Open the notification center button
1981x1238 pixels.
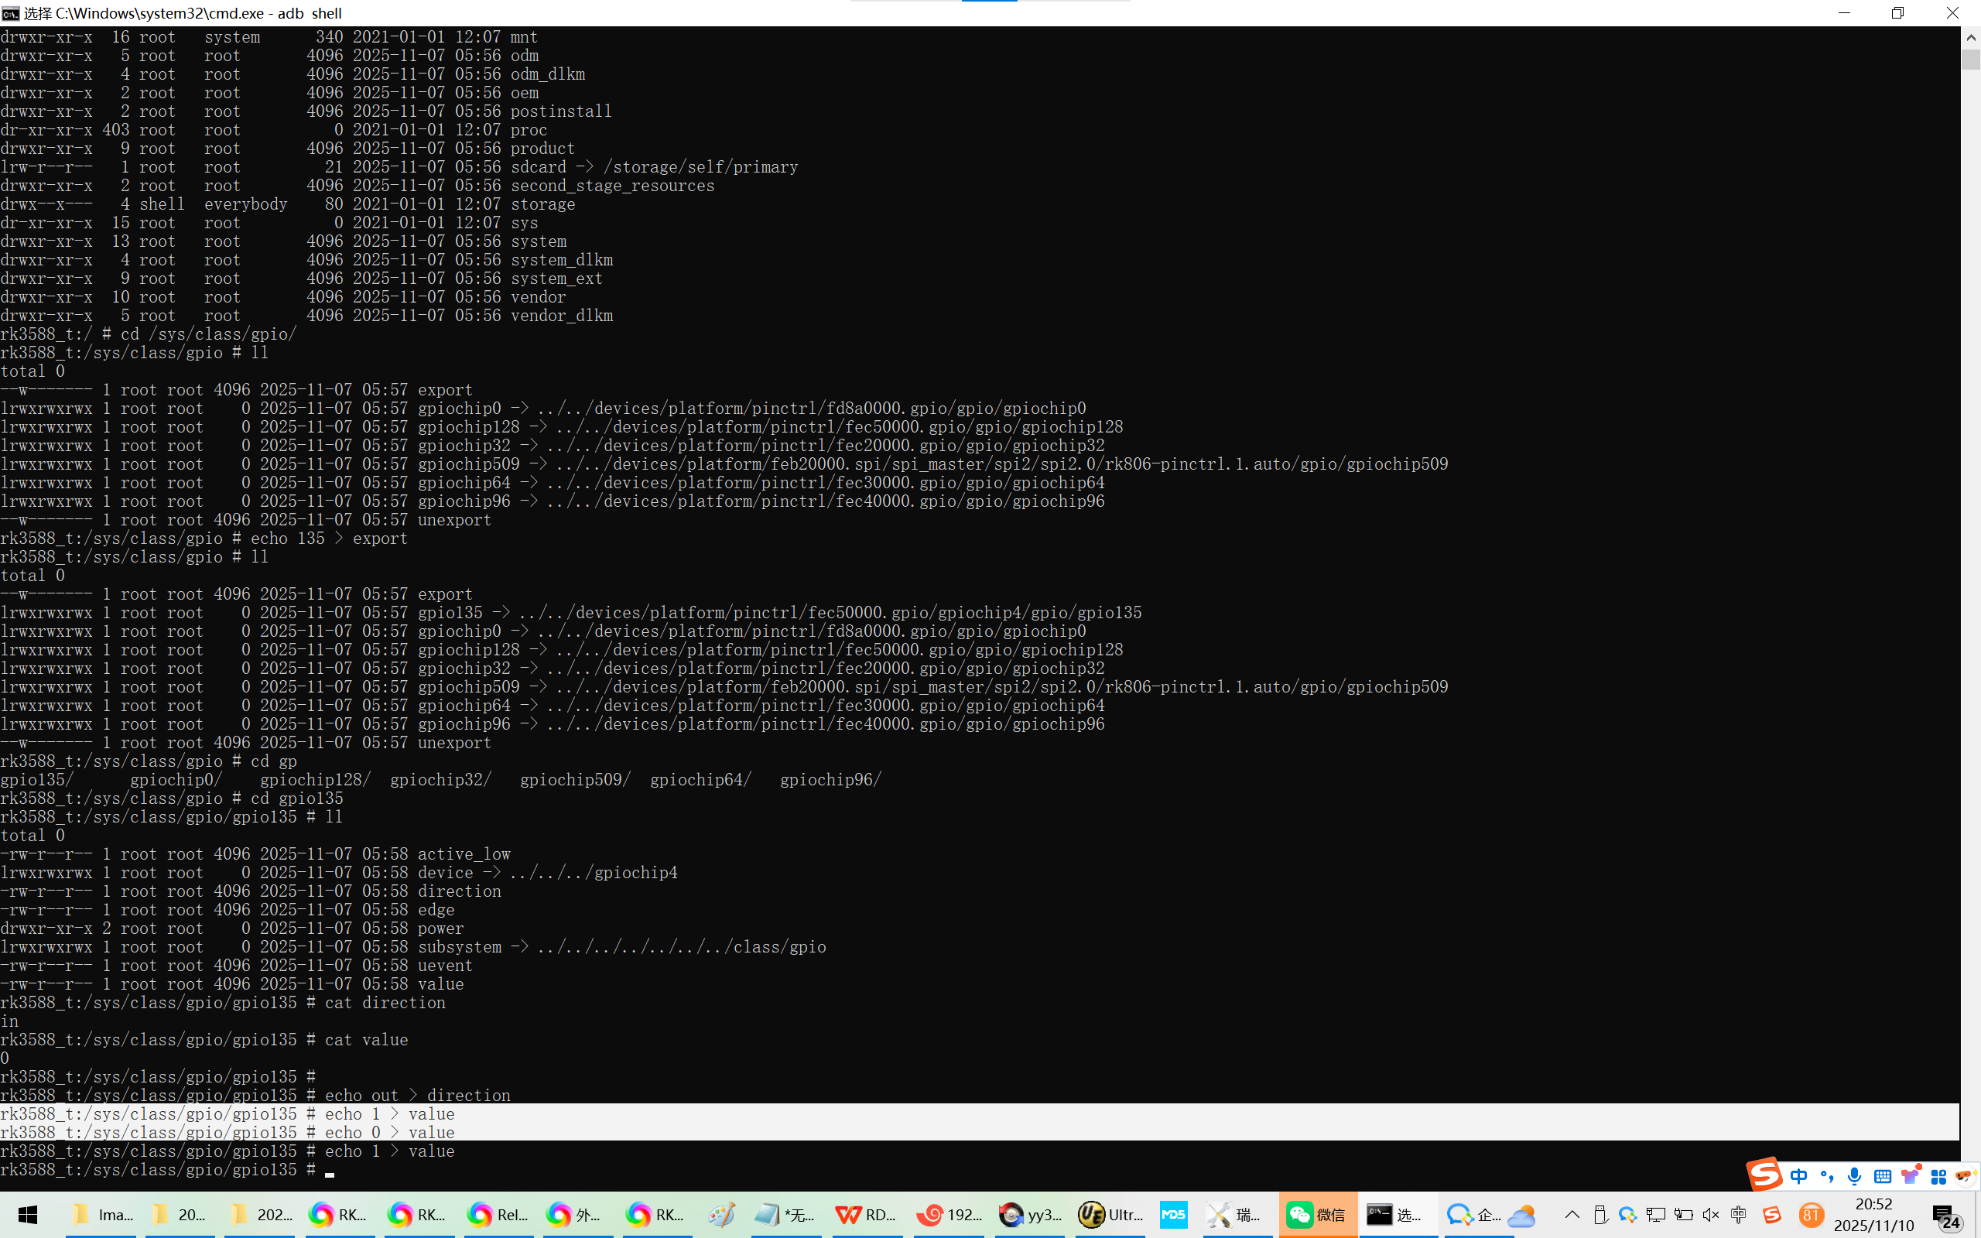[x=1948, y=1216]
